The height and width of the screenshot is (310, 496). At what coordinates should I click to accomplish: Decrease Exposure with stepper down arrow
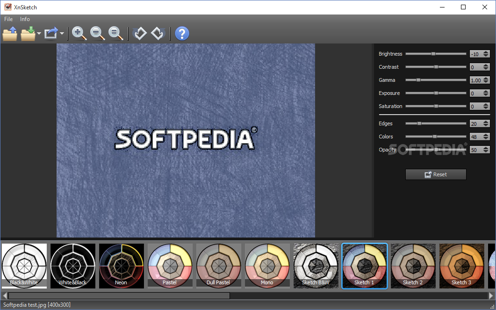coord(486,95)
